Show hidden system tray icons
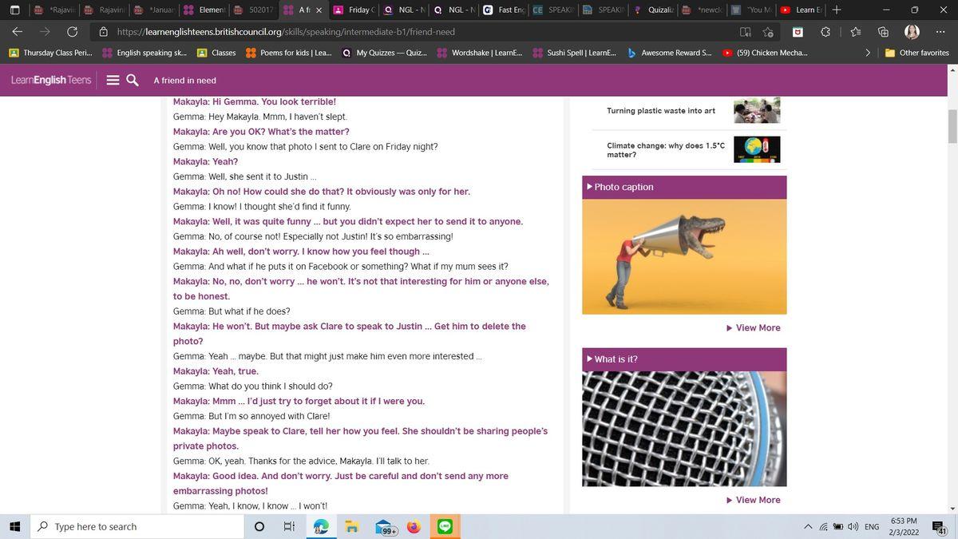Viewport: 958px width, 539px height. [808, 527]
